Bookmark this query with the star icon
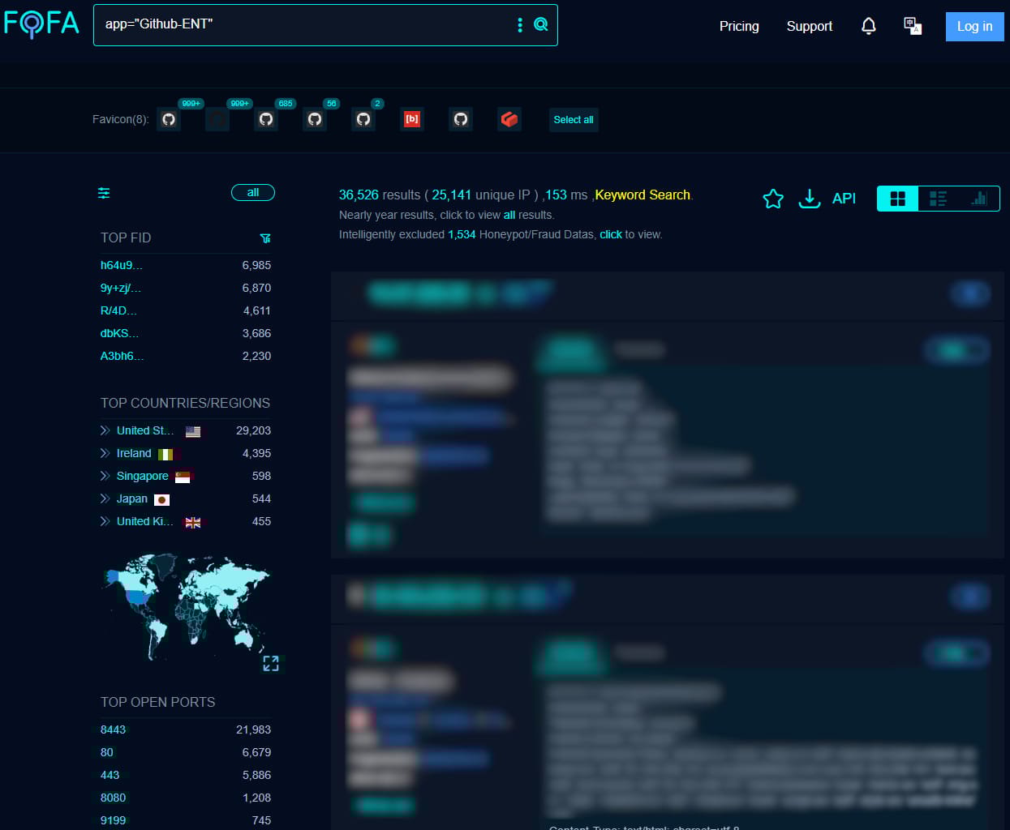Viewport: 1010px width, 830px height. (x=773, y=199)
